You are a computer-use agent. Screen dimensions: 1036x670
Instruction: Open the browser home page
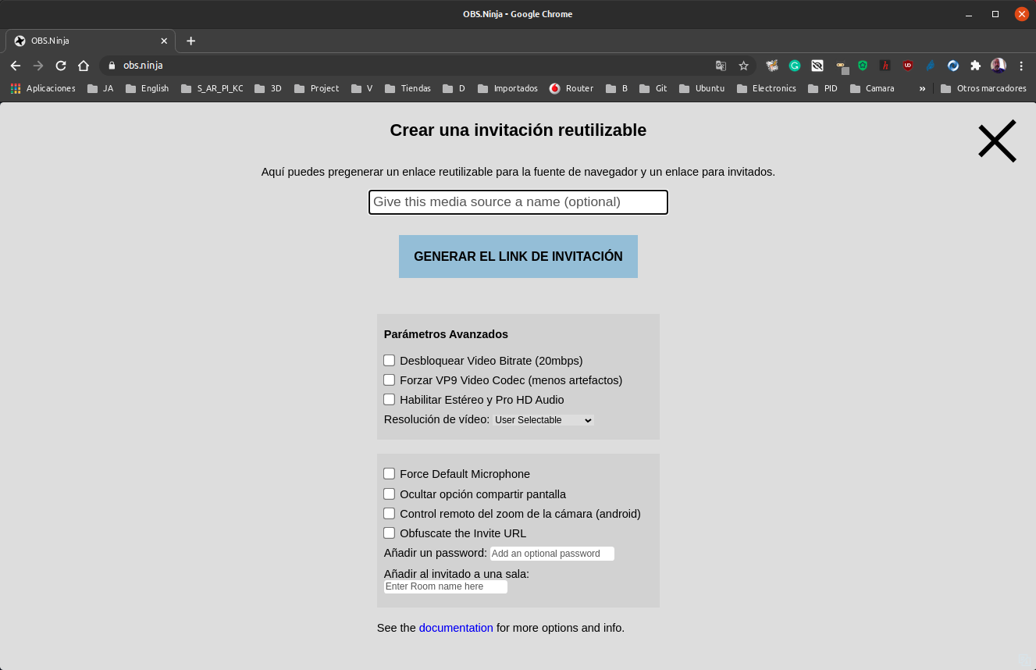point(84,66)
